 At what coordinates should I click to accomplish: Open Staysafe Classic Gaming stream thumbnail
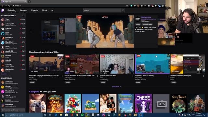[152, 64]
